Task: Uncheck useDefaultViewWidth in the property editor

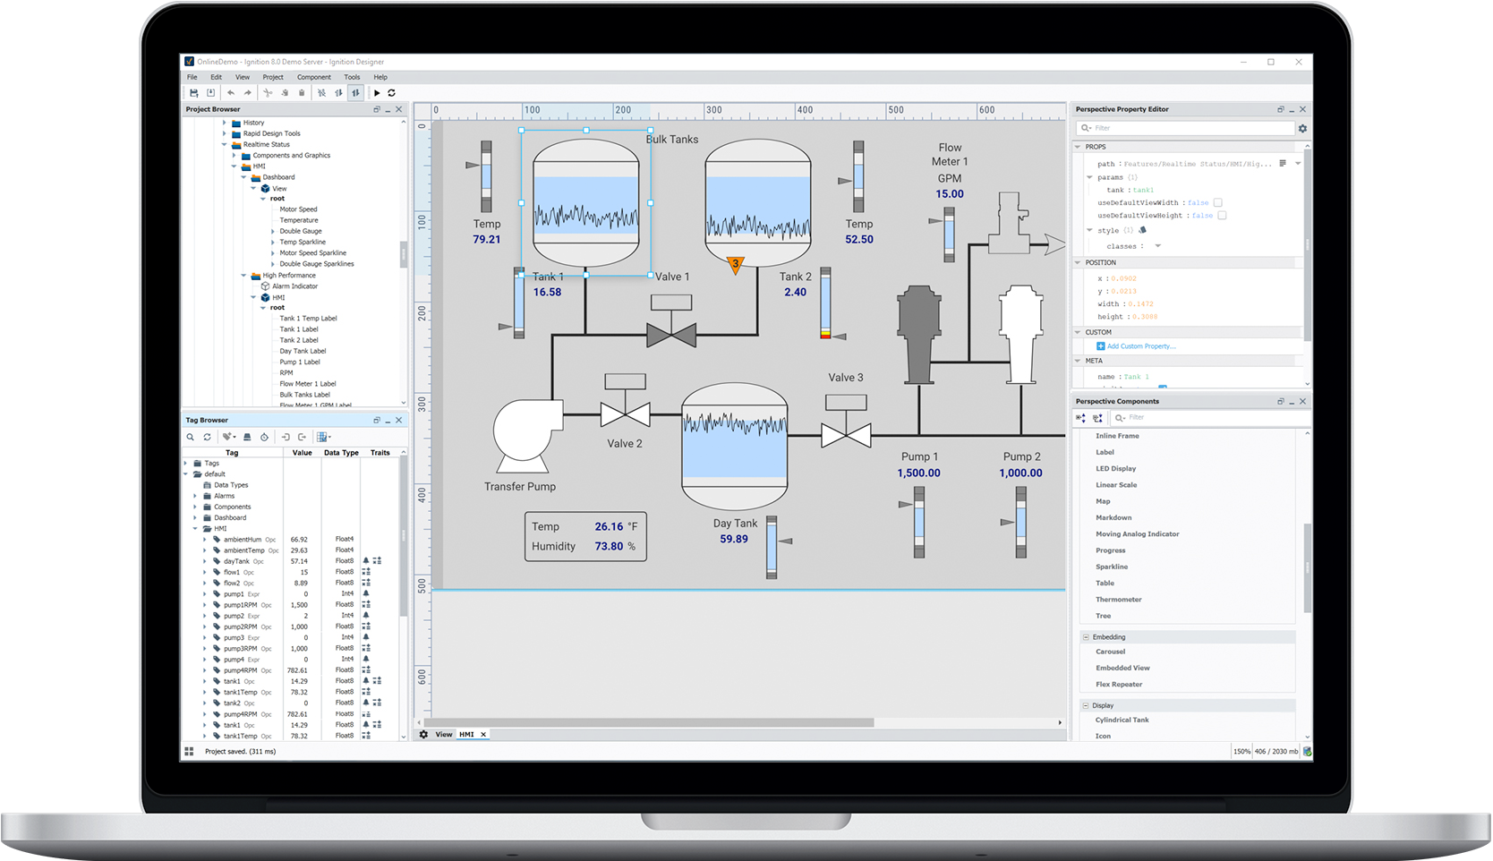Action: [1217, 202]
